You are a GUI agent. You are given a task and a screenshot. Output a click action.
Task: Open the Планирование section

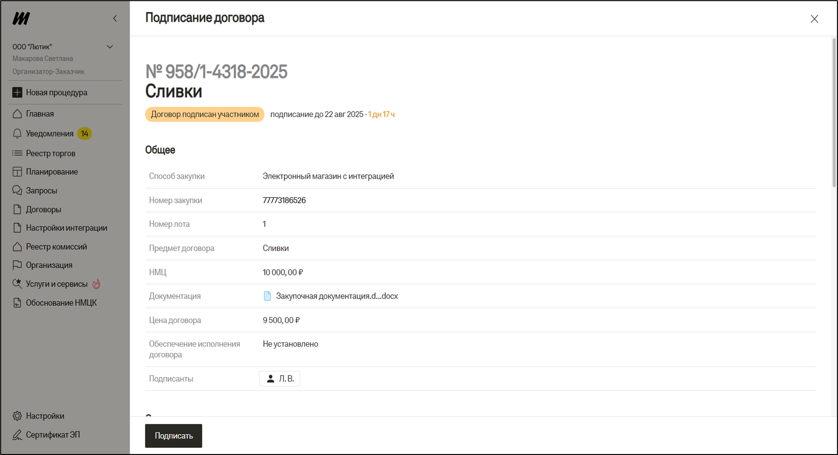coord(52,172)
